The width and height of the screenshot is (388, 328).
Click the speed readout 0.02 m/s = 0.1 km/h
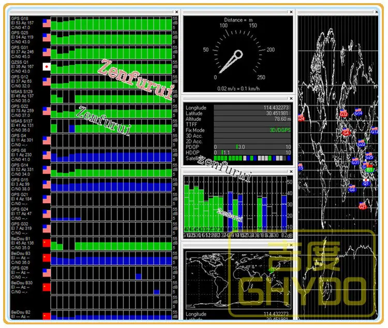point(238,89)
